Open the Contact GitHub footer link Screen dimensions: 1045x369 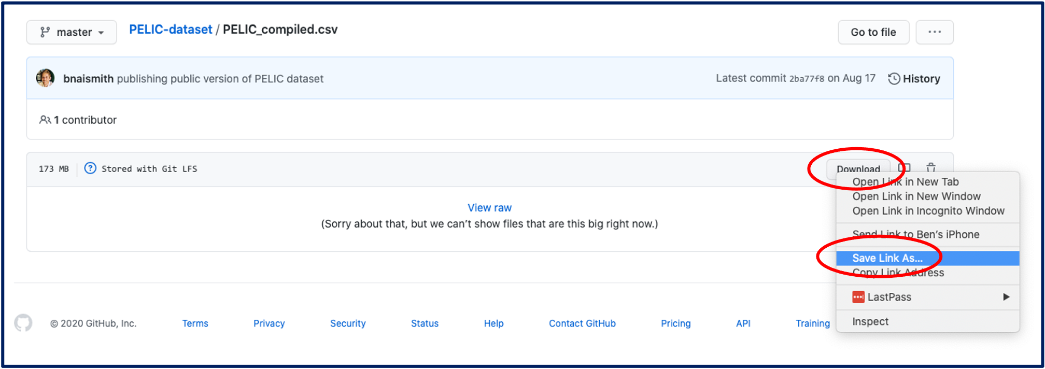click(582, 323)
